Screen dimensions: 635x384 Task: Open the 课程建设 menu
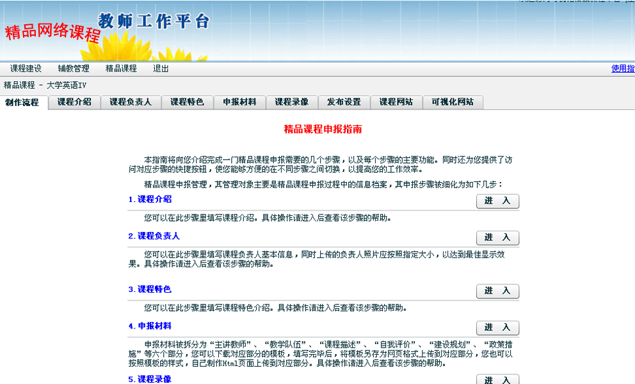(26, 68)
